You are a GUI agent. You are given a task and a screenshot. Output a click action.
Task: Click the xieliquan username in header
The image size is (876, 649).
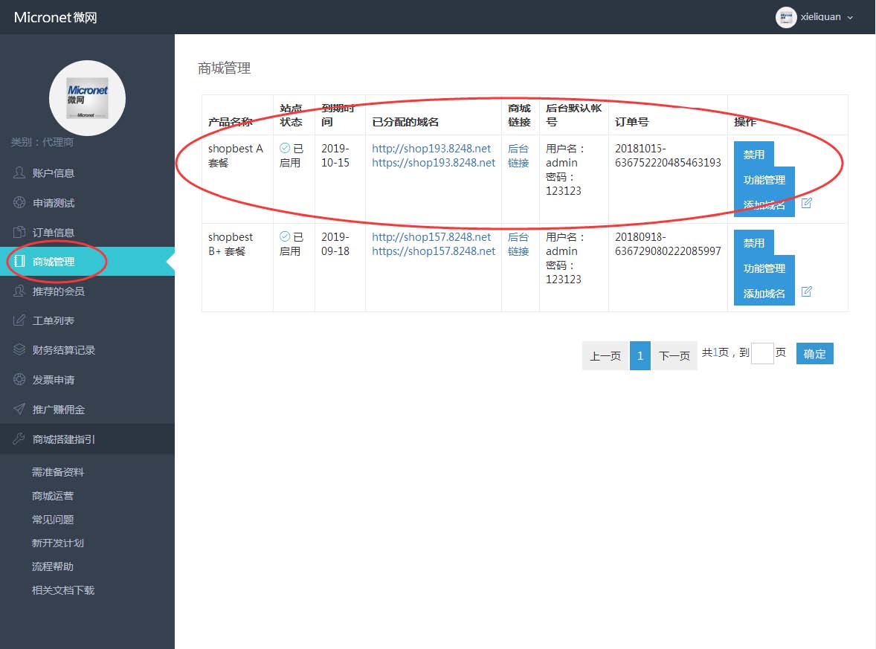tap(820, 17)
